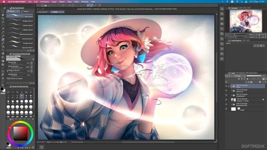Expand the OVERPAINT layer folder
This screenshot has height=150, width=267.
(231, 95)
